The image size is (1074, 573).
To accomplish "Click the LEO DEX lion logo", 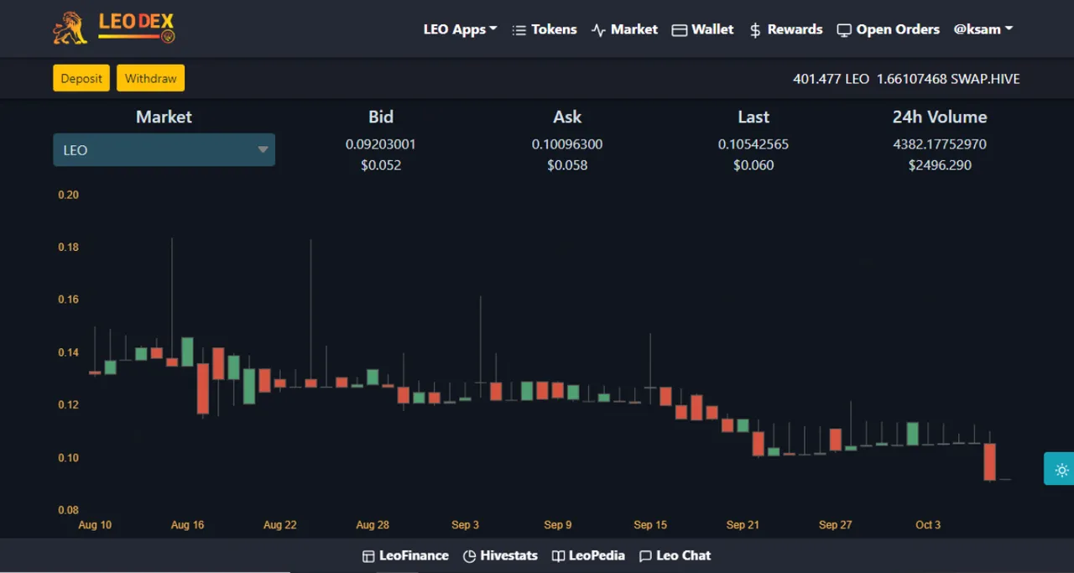I will click(x=114, y=28).
